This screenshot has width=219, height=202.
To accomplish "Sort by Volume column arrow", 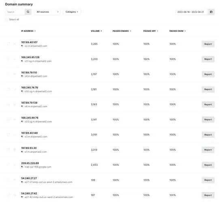I will [x=101, y=31].
